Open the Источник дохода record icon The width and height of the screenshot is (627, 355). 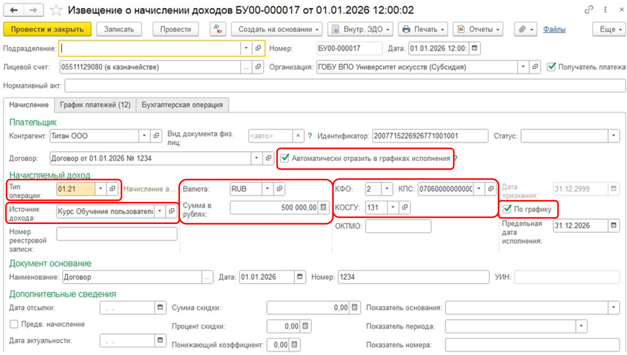point(171,211)
